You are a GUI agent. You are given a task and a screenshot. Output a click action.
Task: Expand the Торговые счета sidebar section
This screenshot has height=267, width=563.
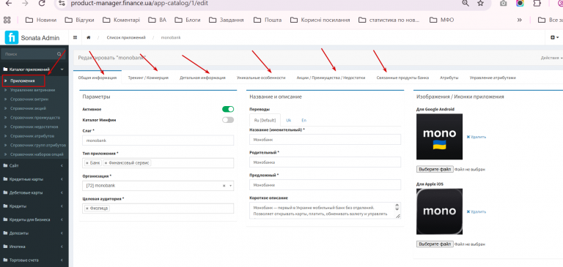[34, 260]
